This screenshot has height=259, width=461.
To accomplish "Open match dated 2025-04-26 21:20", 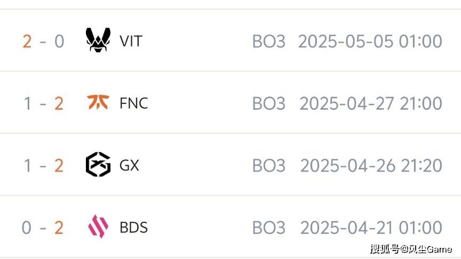I will pos(371,166).
